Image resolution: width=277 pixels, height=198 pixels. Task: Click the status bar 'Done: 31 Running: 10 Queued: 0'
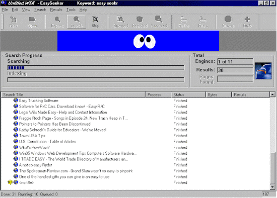(x=29, y=194)
